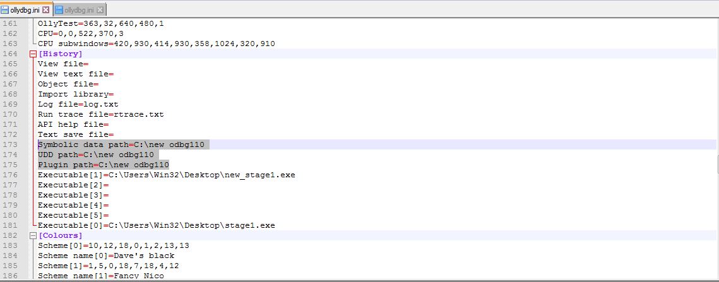Collapse the [History] section fold marker
This screenshot has height=282, width=719.
(33, 54)
